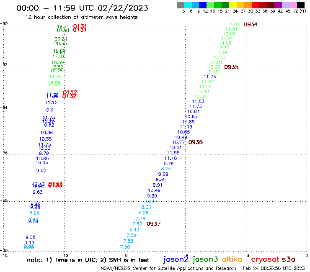Viewport: 310px width, 272px height.
Task: Click wave height value 14.08
Action: click(225, 43)
